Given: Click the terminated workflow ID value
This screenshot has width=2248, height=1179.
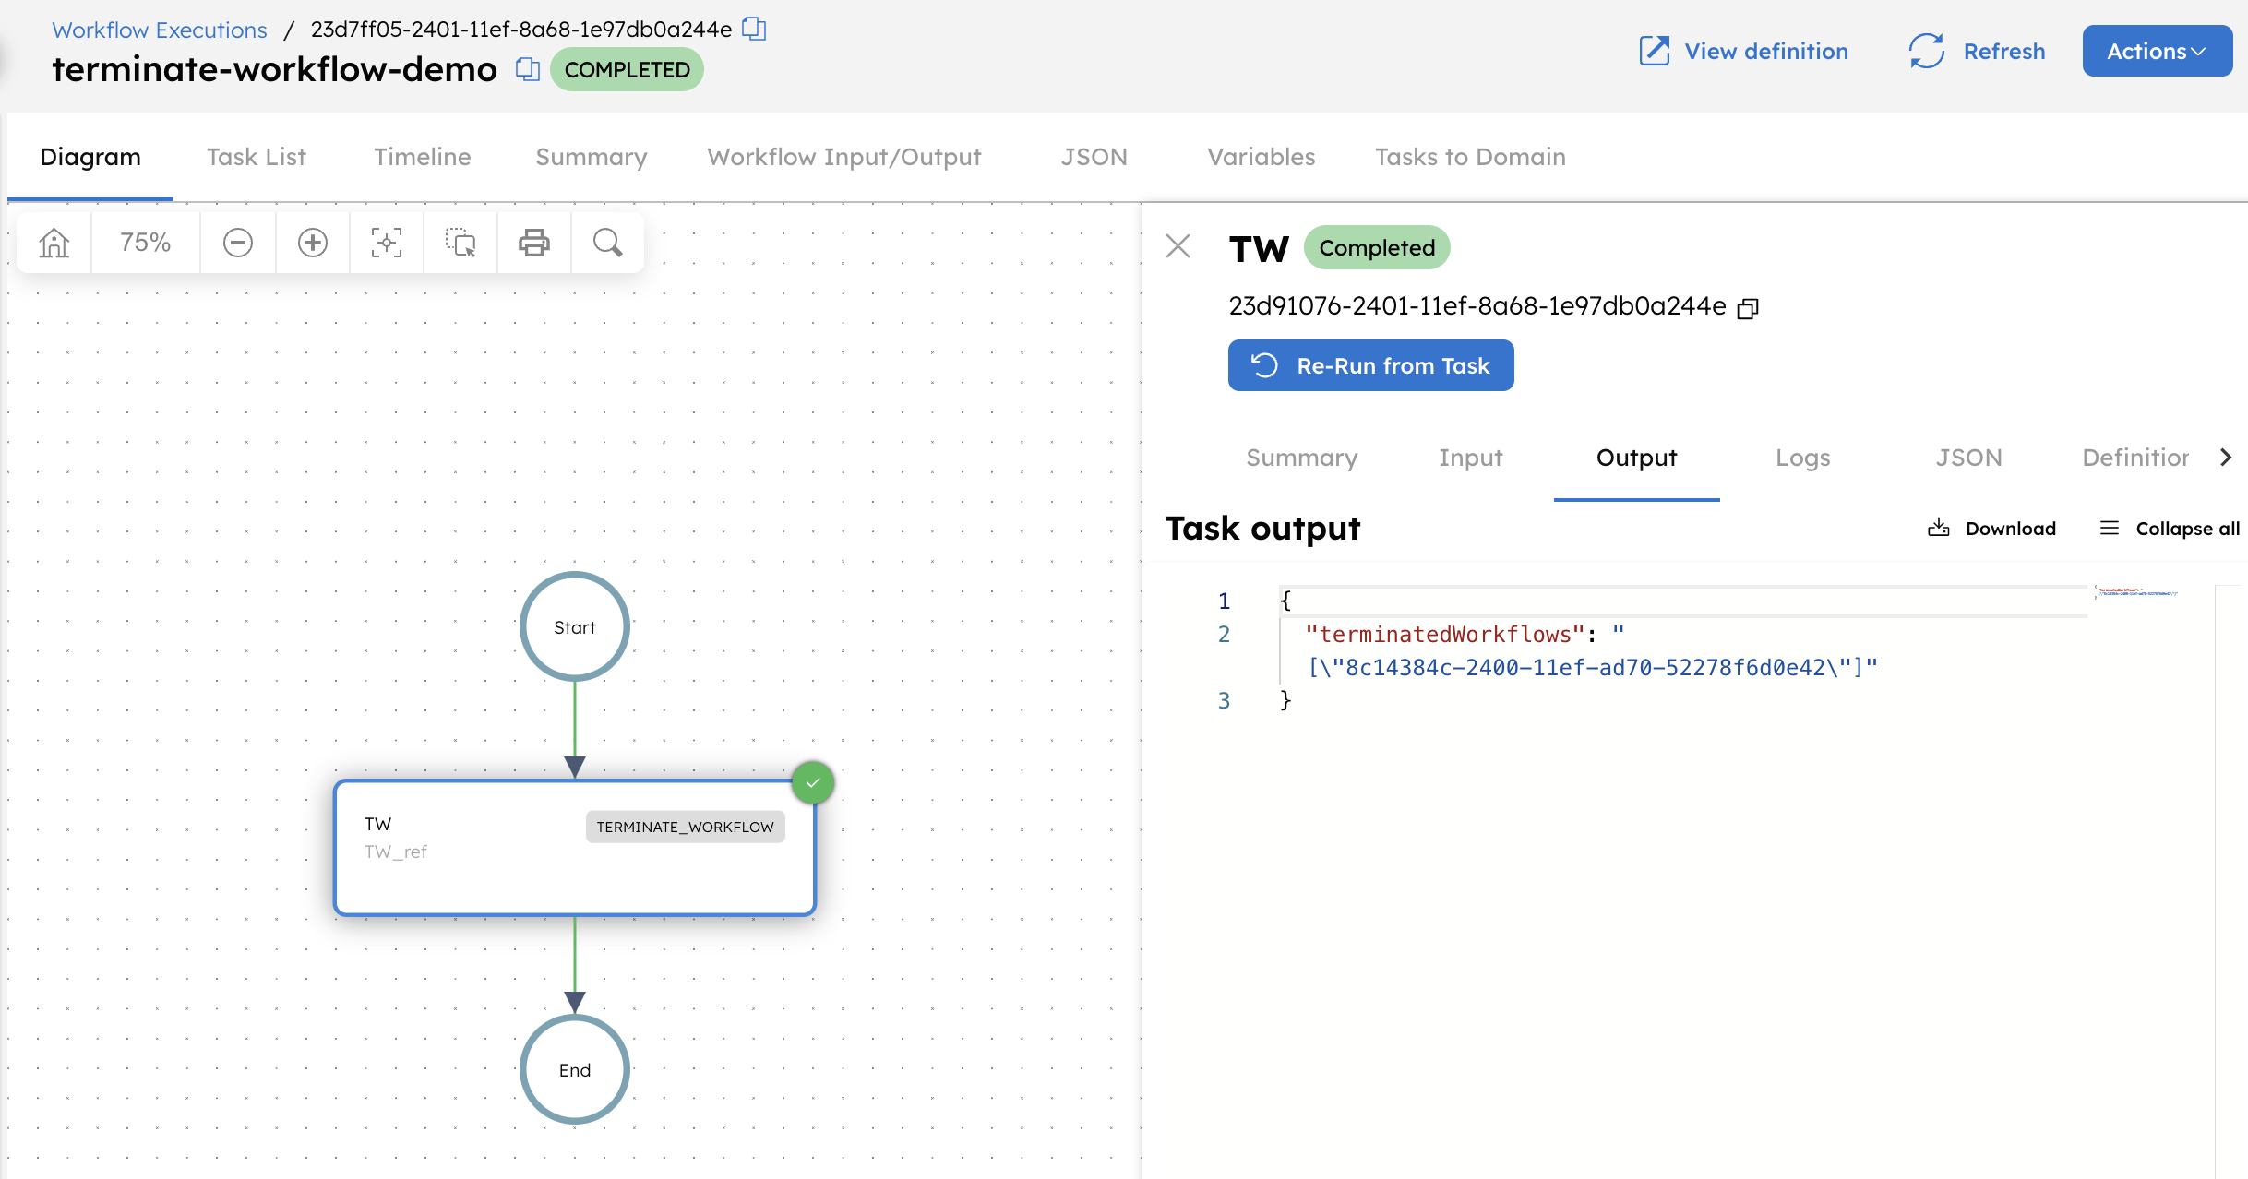Looking at the screenshot, I should click(1593, 668).
